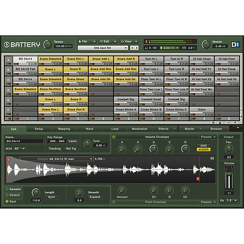Click the matrix lock icon

click(220, 123)
